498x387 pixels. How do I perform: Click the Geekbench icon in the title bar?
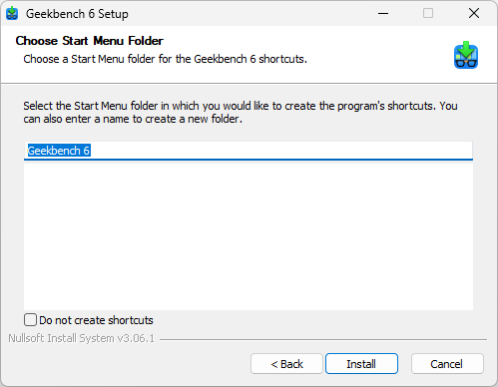coord(12,13)
